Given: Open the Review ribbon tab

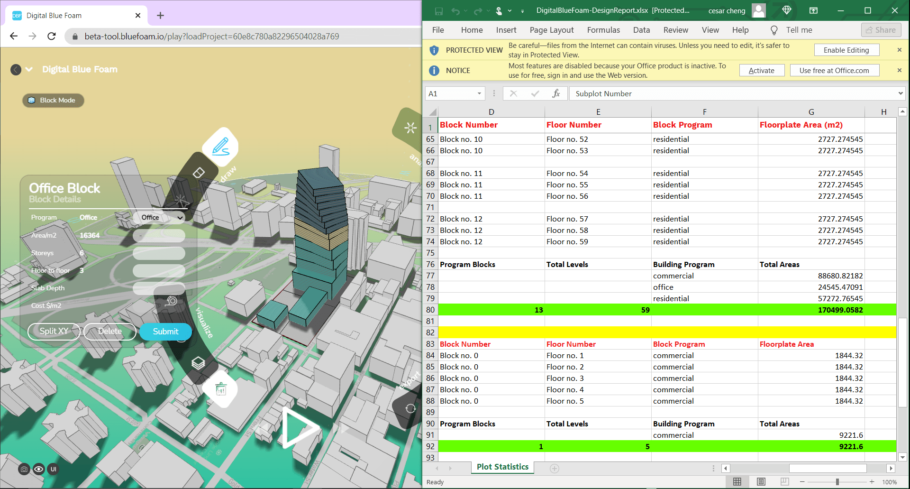Looking at the screenshot, I should pyautogui.click(x=675, y=30).
